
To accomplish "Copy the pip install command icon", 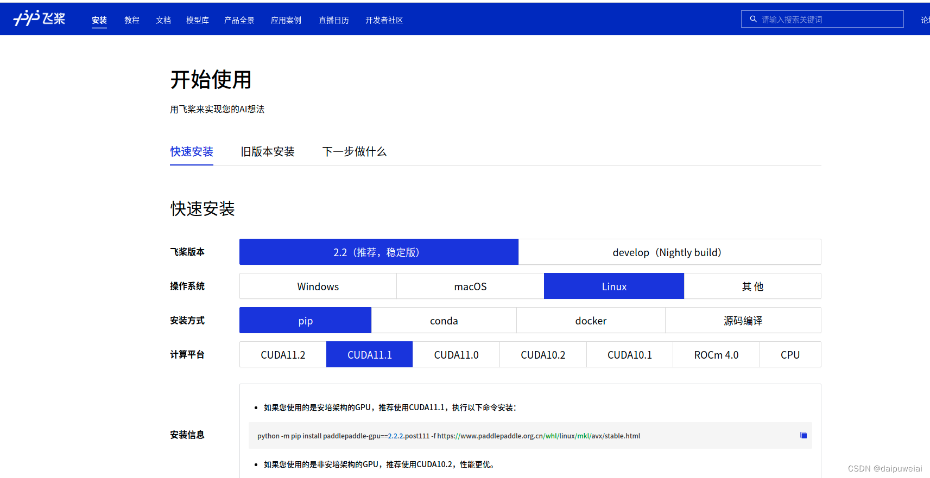I will coord(803,435).
